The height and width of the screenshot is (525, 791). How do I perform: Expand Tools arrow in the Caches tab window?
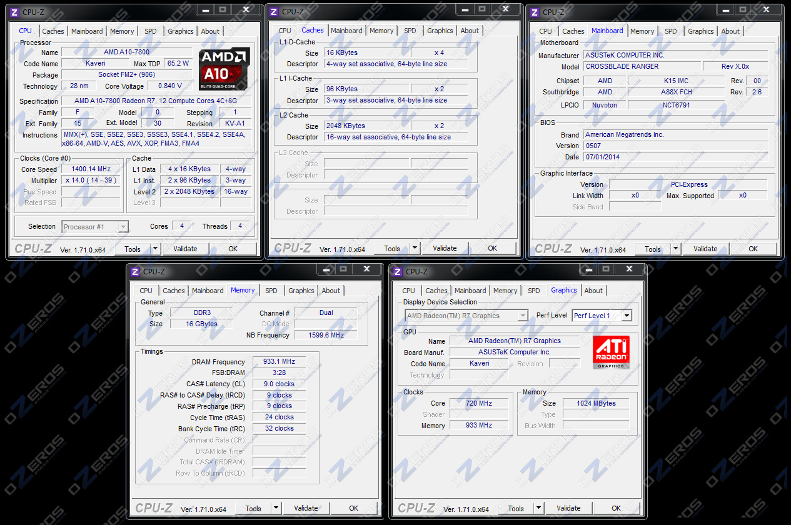415,249
